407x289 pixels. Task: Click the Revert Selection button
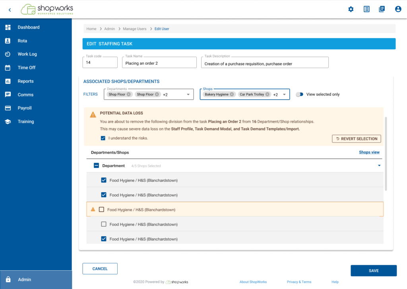pyautogui.click(x=357, y=139)
